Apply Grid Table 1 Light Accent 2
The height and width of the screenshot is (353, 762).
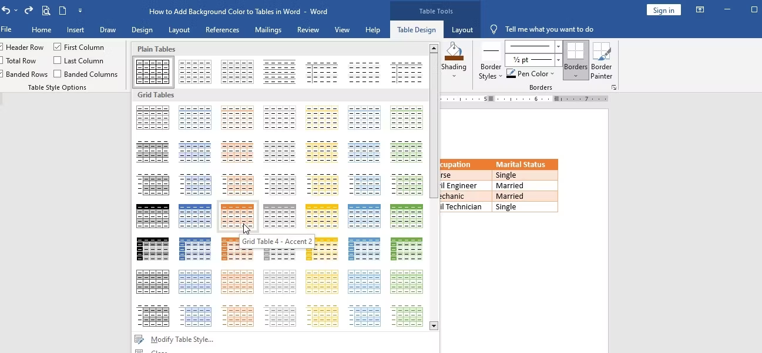(x=237, y=118)
